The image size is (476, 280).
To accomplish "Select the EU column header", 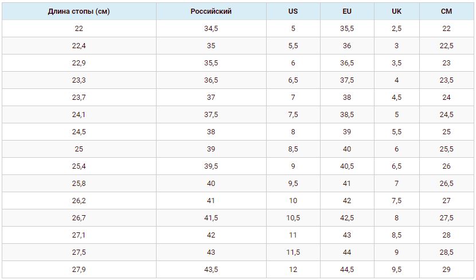I will [x=347, y=11].
